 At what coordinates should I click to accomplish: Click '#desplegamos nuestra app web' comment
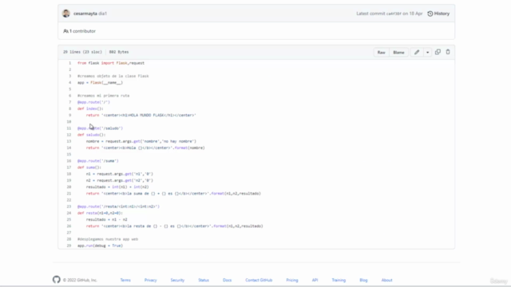click(108, 239)
